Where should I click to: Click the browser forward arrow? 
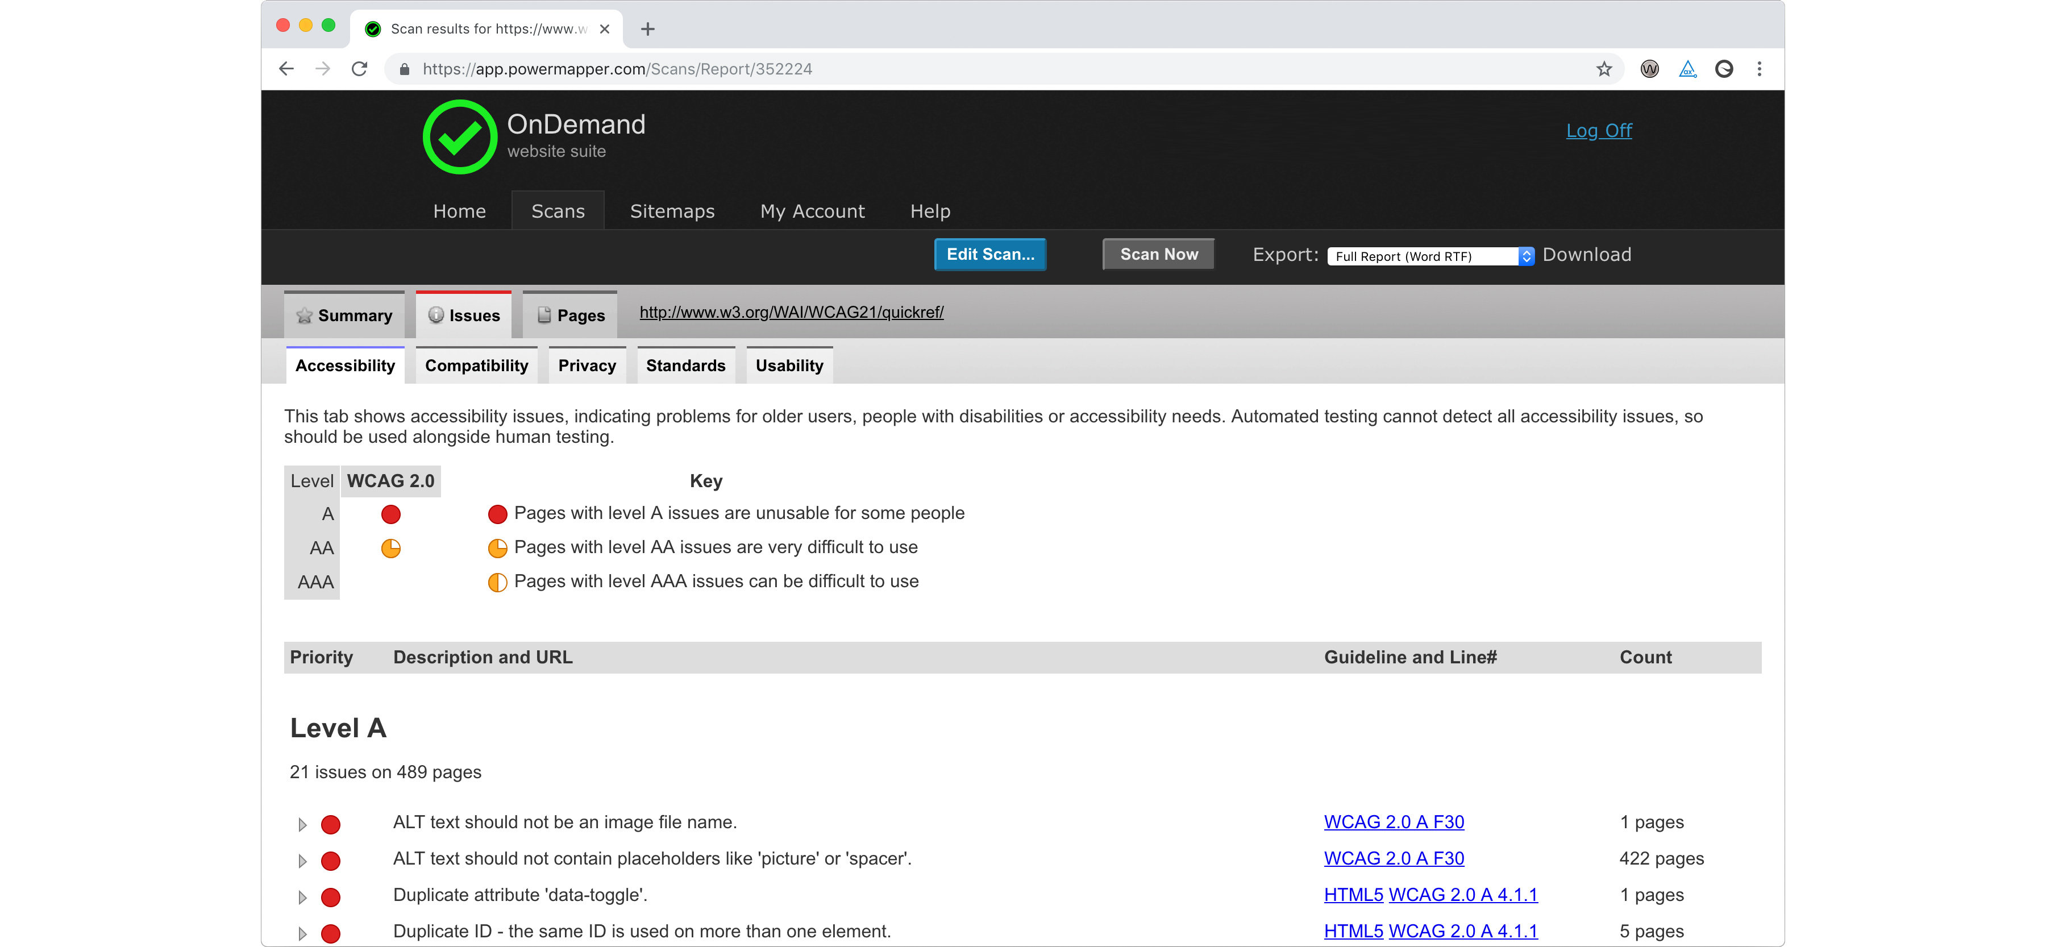(322, 69)
